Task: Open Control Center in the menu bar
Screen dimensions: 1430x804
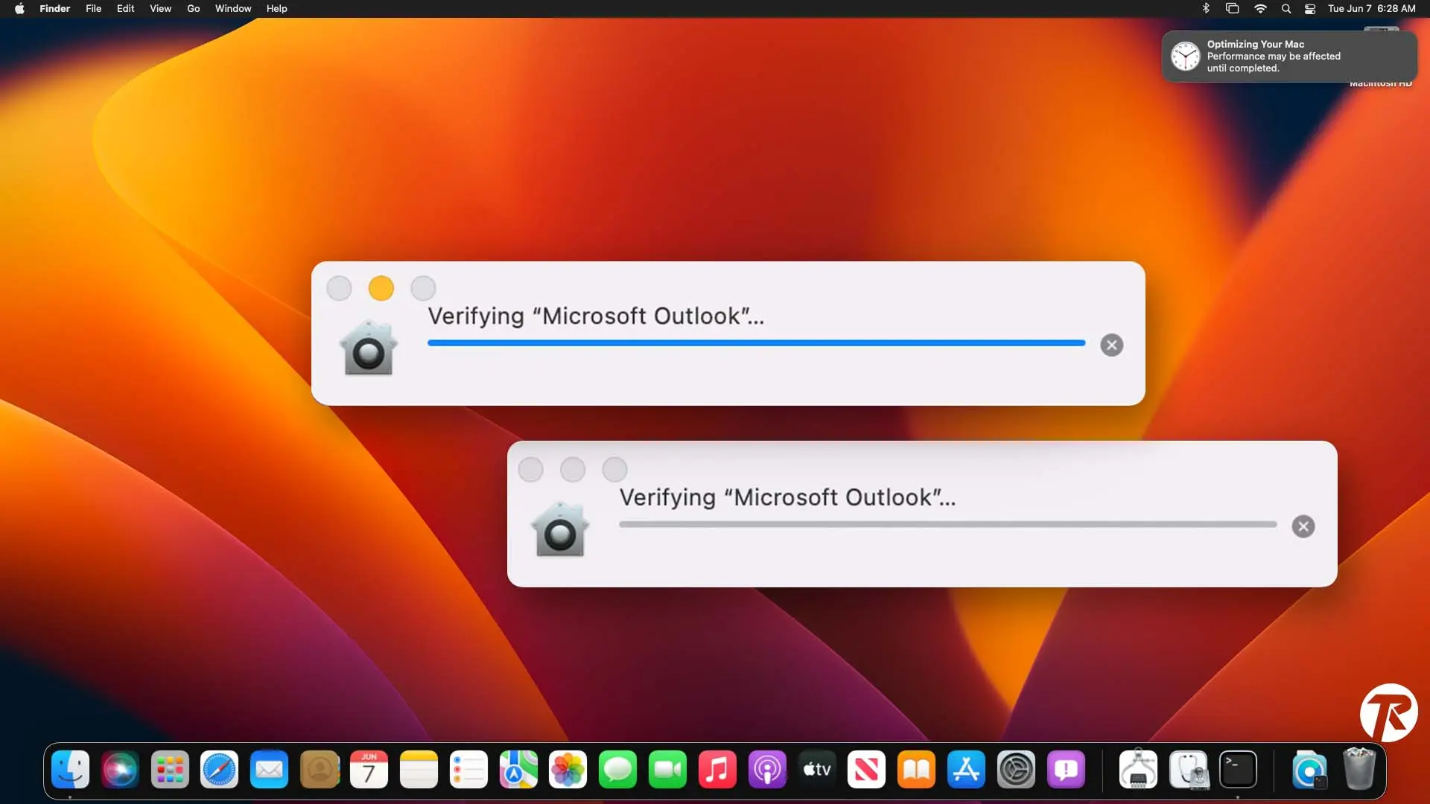Action: coord(1309,8)
